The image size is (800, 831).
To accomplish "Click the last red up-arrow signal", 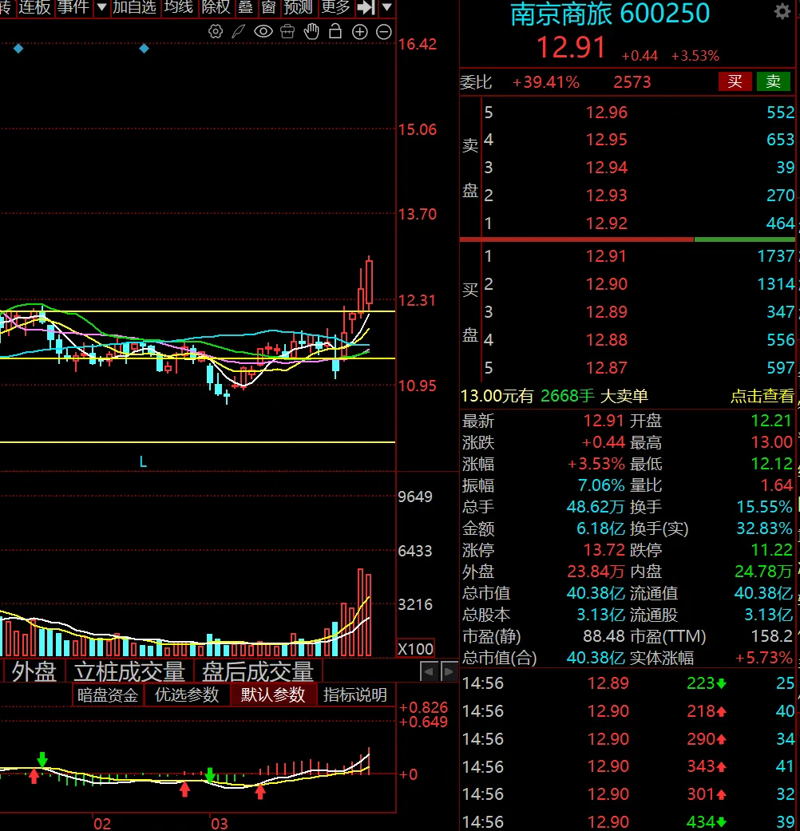I will (259, 793).
